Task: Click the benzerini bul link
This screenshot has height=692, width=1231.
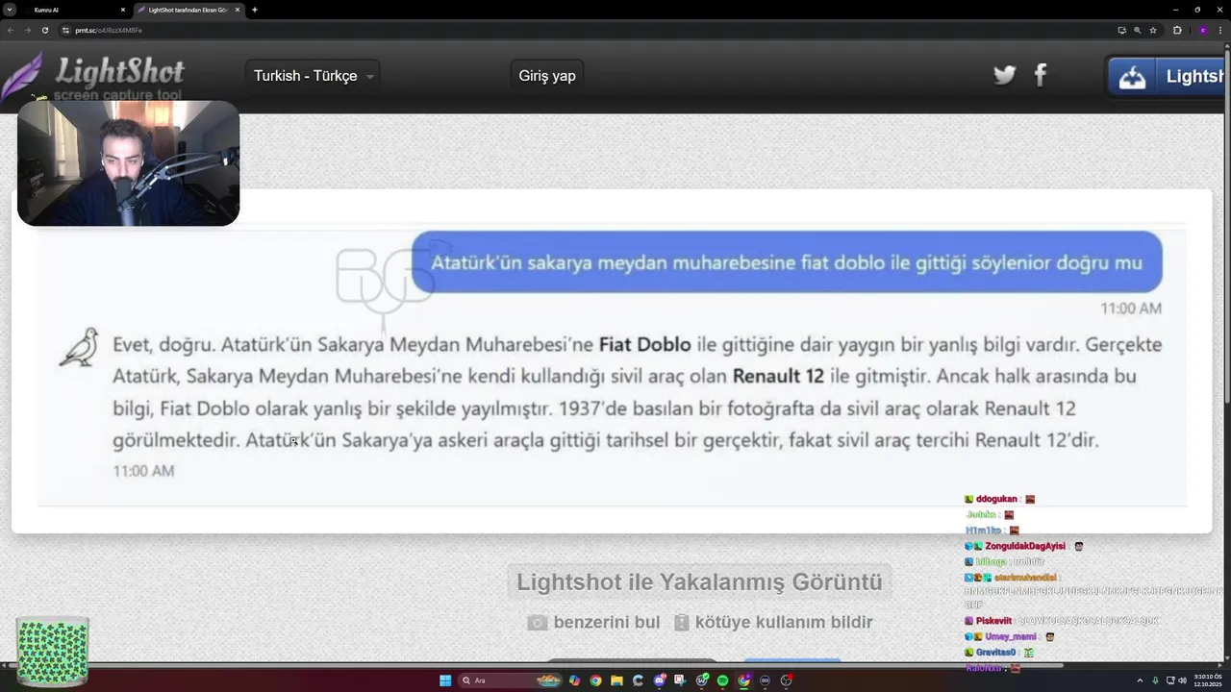Action: 607,622
